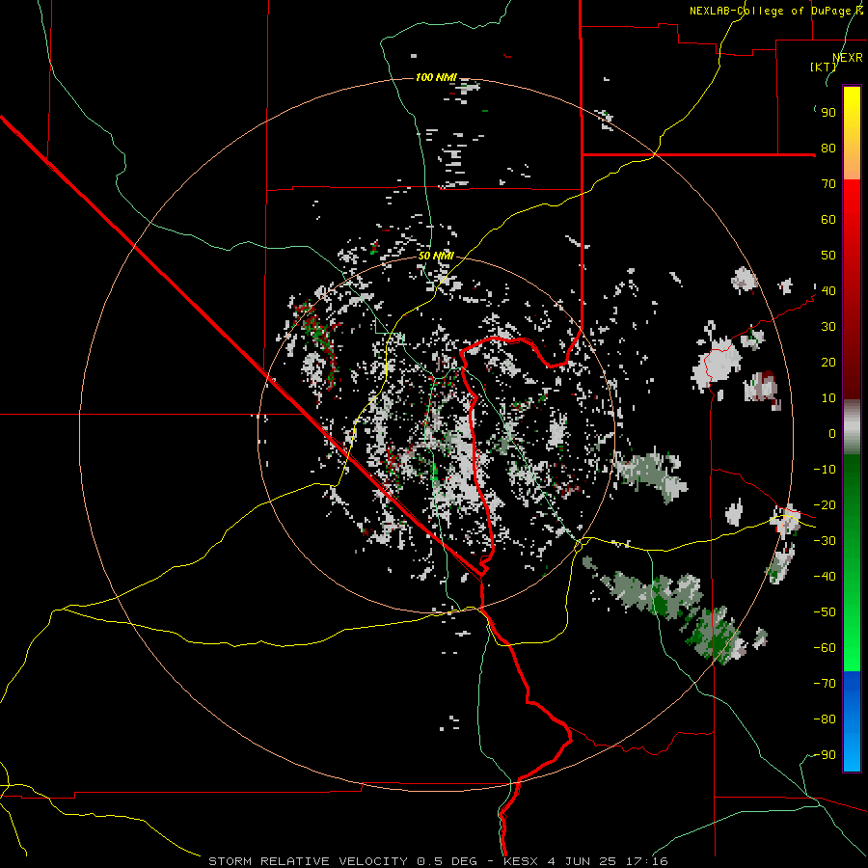This screenshot has width=868, height=868.
Task: Click the 17:16 timestamp in the caption
Action: tap(647, 861)
